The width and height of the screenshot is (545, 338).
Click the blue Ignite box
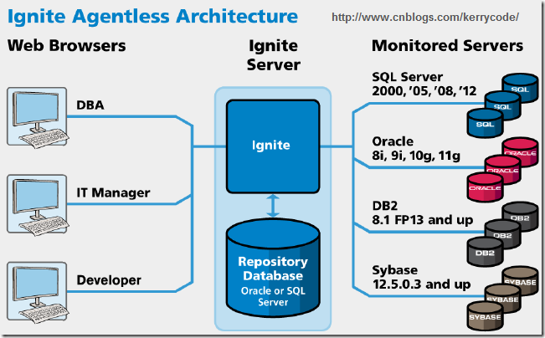point(273,146)
